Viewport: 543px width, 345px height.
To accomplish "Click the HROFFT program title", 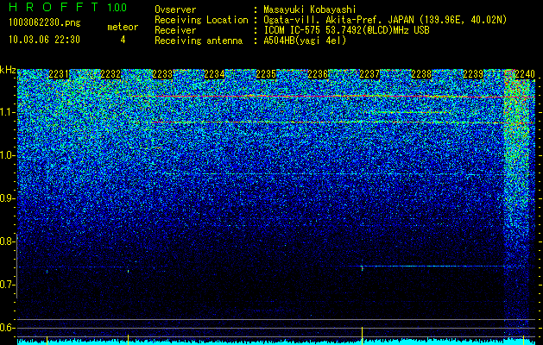I will pos(54,7).
